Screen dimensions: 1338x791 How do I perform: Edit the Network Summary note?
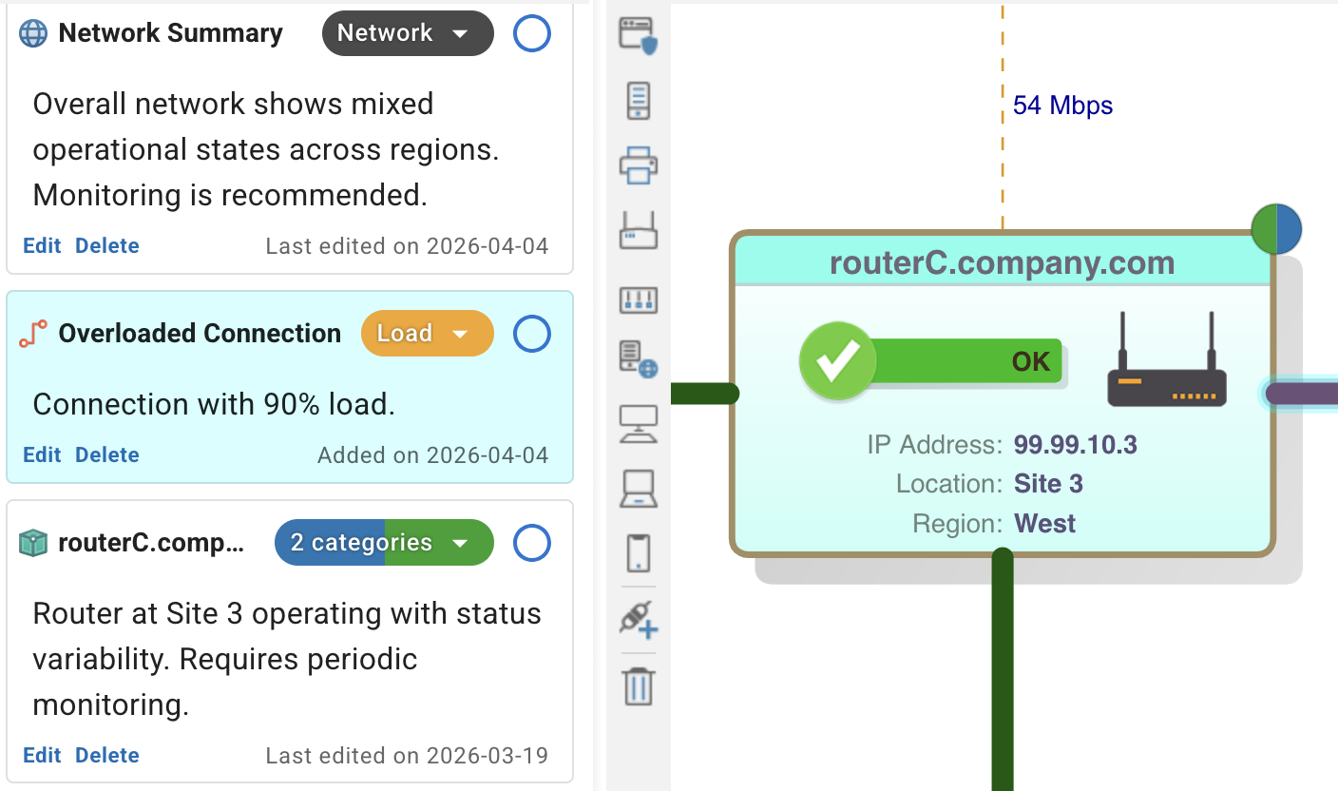point(42,245)
